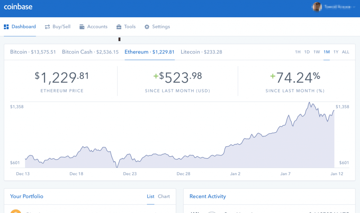Select the Bitcoin price tab
Image resolution: width=360 pixels, height=213 pixels.
[x=33, y=52]
